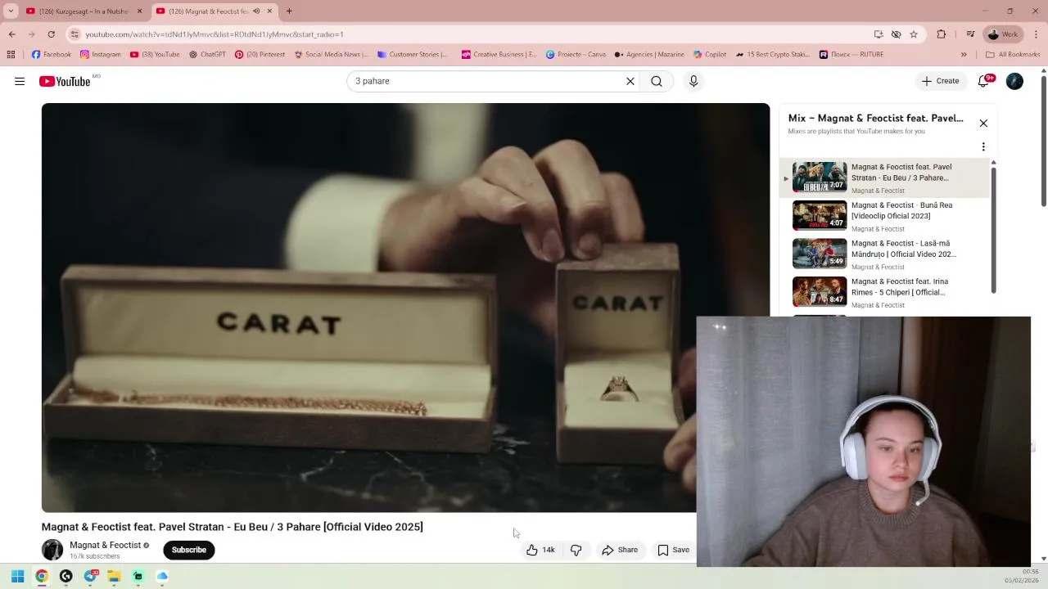
Task: Open the Facebook bookmark
Action: point(52,55)
